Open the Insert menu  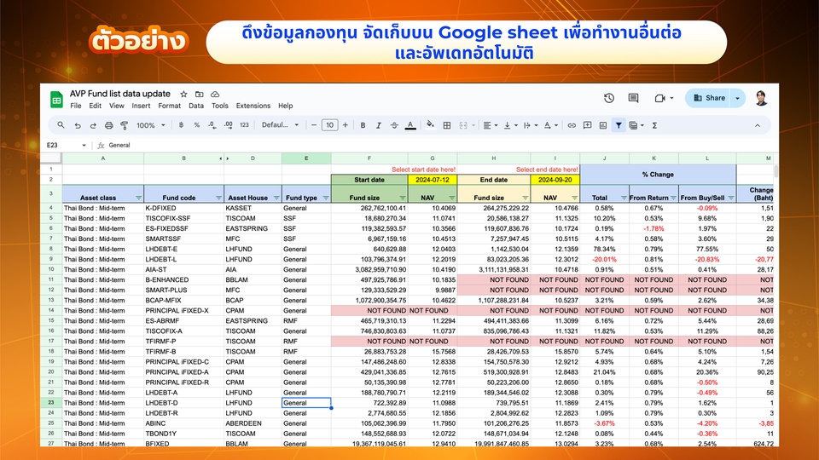[x=141, y=106]
